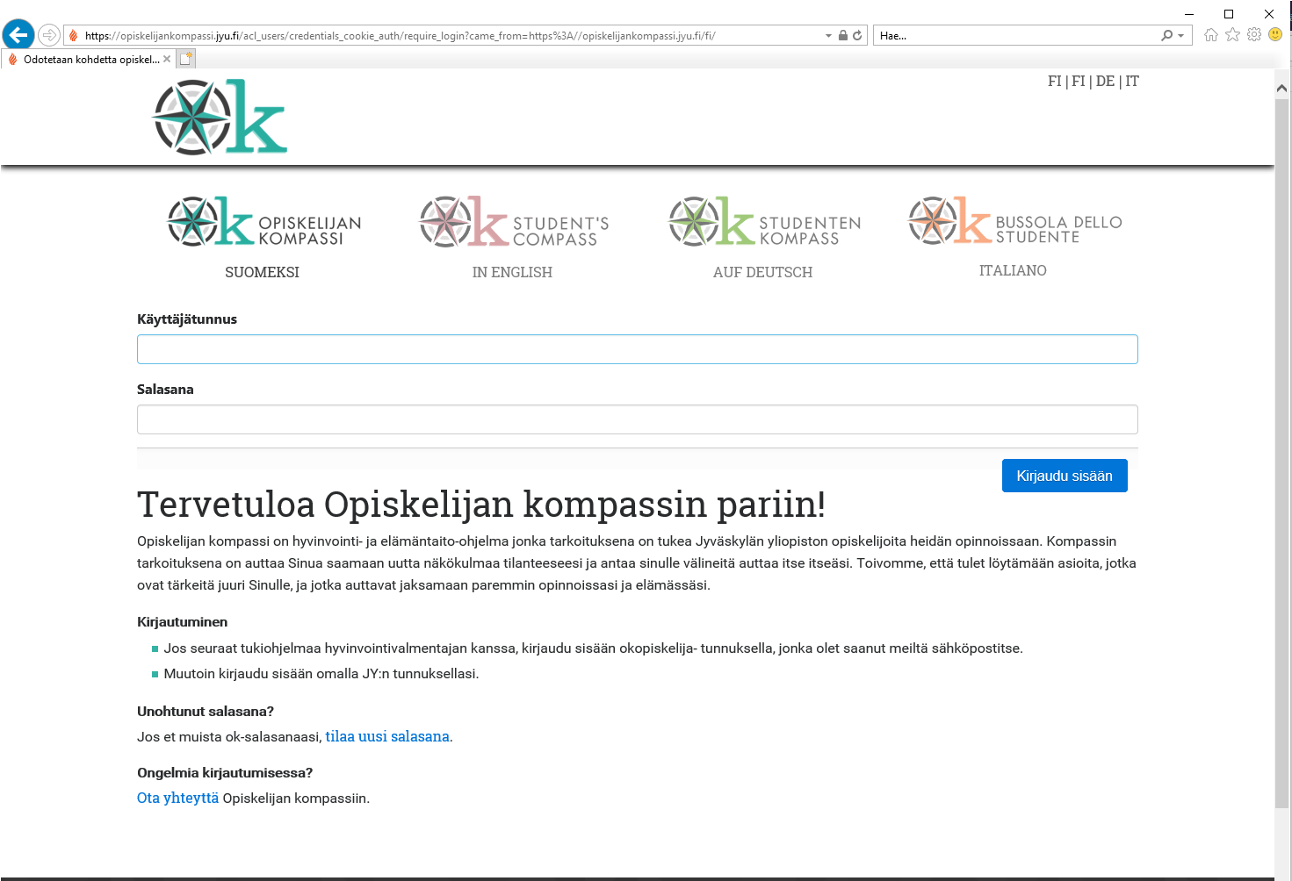Choose ITALIANO language option
The image size is (1292, 881).
[x=1013, y=270]
